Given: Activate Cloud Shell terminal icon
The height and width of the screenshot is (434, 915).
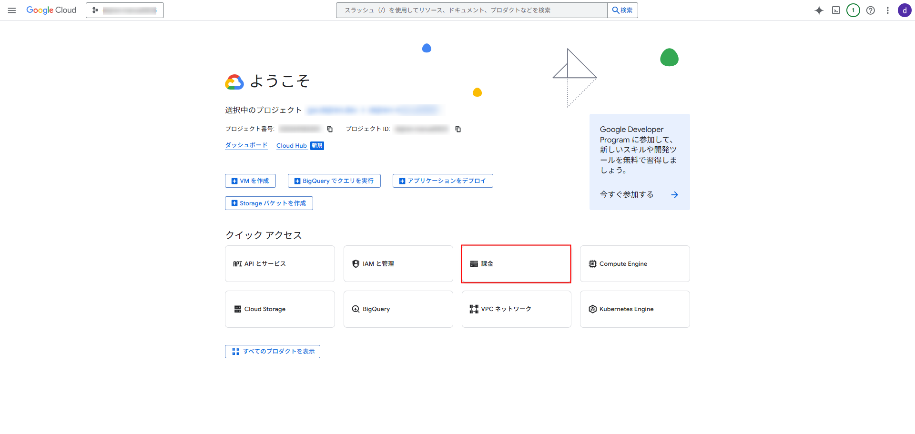Looking at the screenshot, I should [836, 10].
